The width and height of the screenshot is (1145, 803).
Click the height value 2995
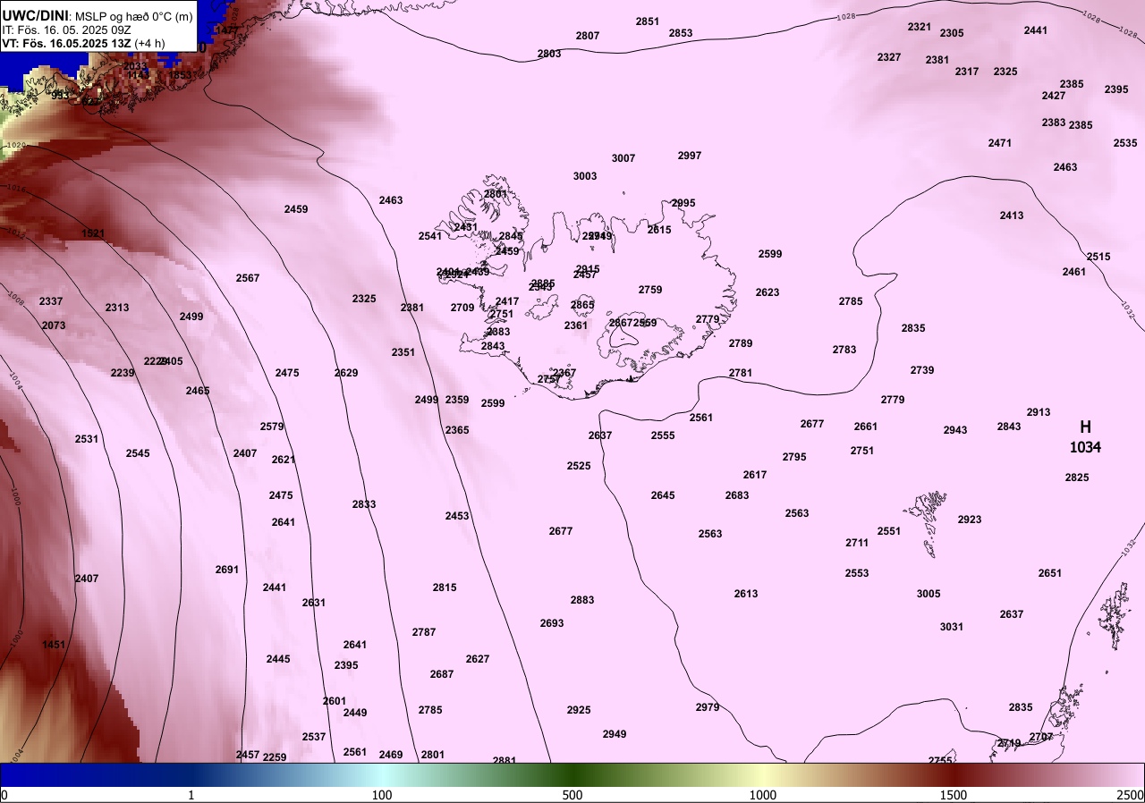(x=683, y=203)
